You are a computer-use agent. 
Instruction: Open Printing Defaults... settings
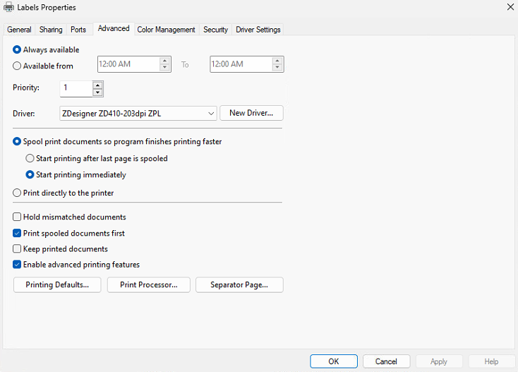57,285
